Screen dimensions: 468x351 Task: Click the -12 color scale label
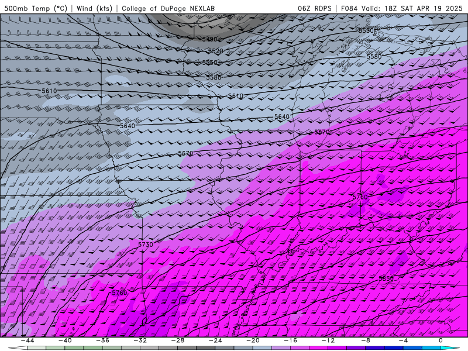point(328,340)
